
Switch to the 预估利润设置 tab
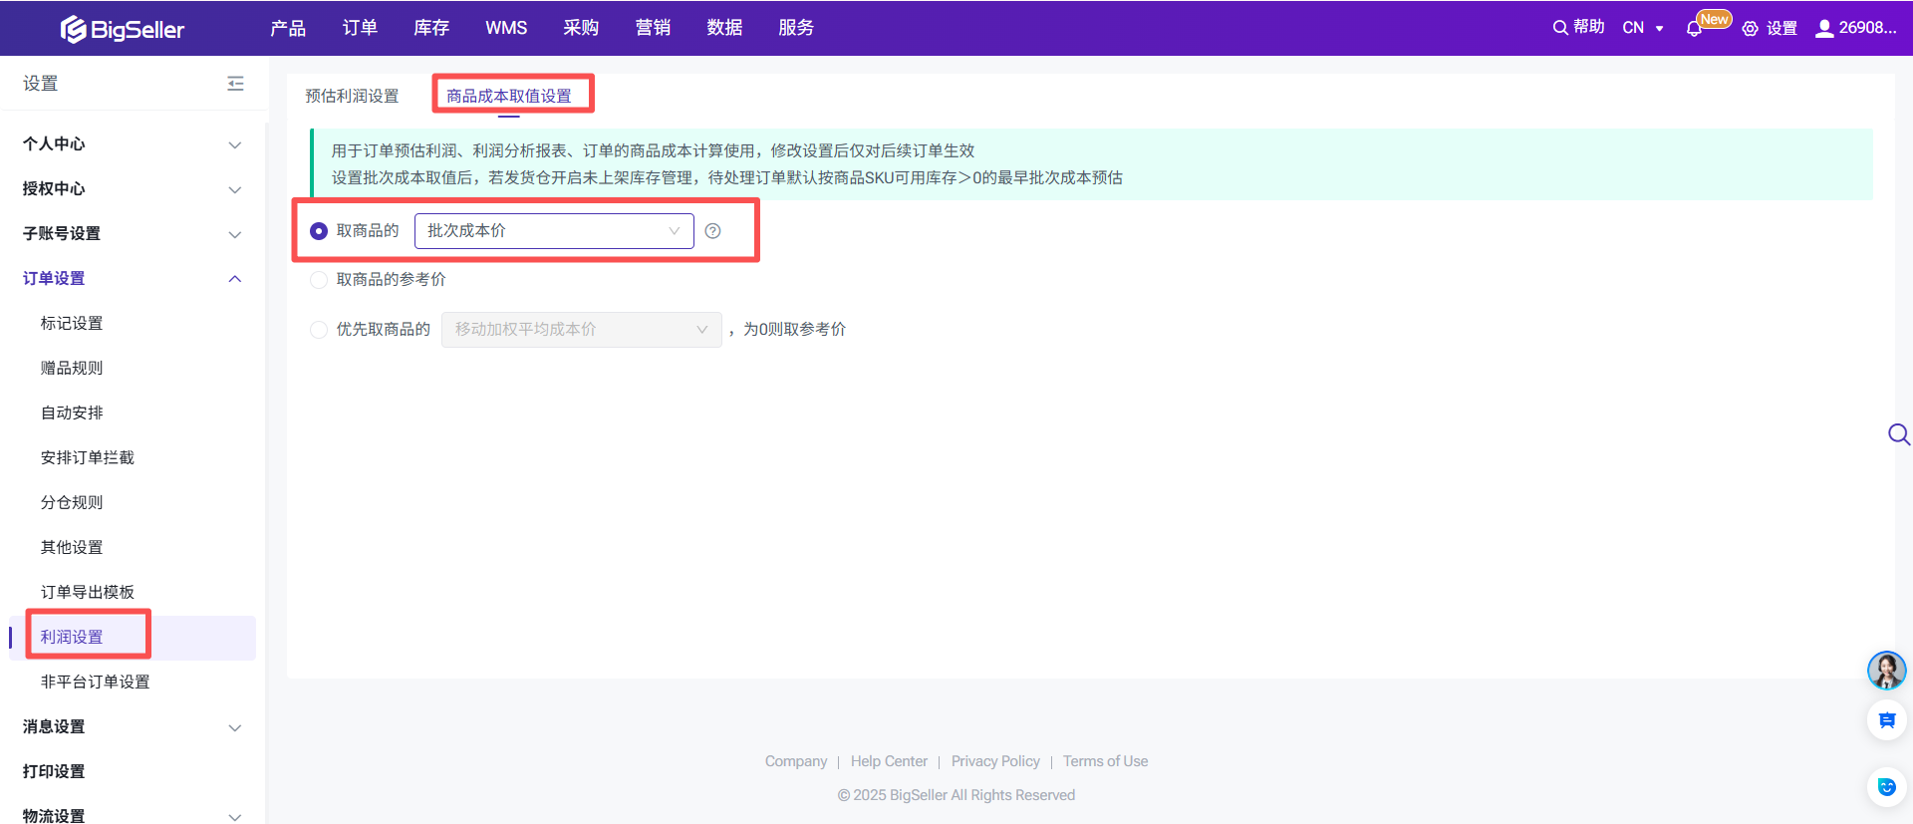click(x=352, y=96)
